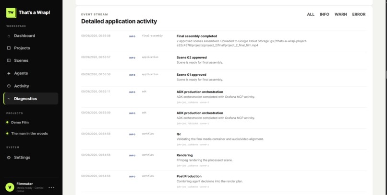
Task: Click the timestamp 09/09/2026, 00:54:58
Action: pos(96,134)
